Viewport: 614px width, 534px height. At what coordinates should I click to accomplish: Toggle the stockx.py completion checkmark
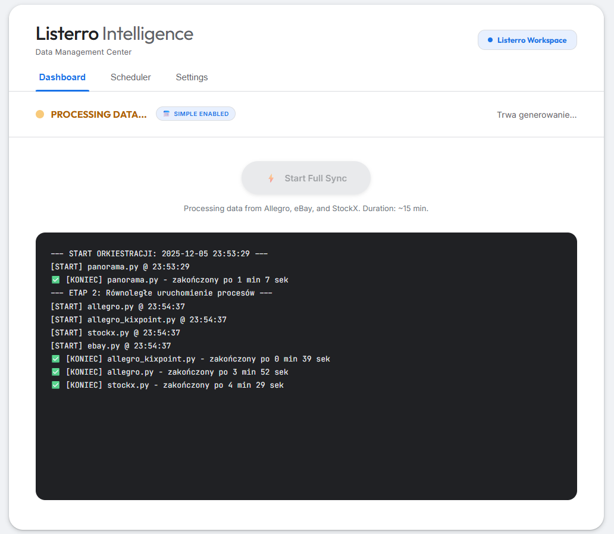click(55, 384)
